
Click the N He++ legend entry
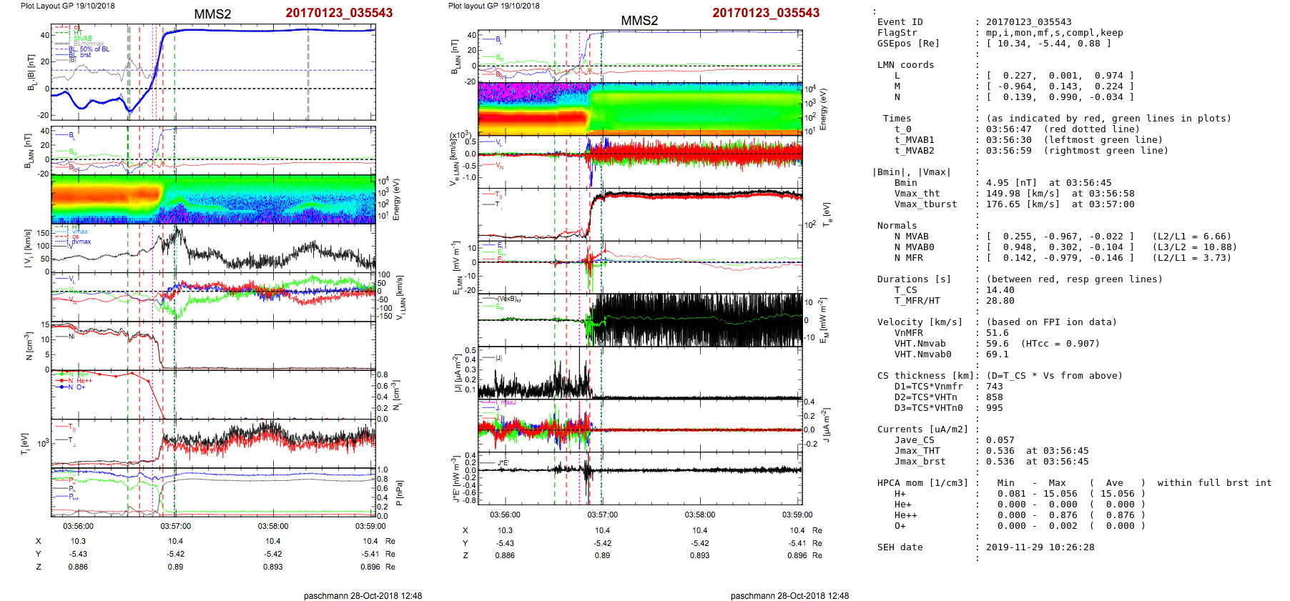(x=80, y=381)
